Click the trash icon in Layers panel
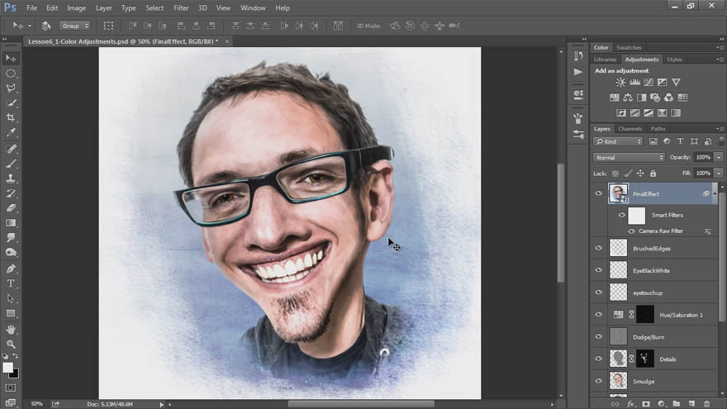Image resolution: width=727 pixels, height=409 pixels. (x=706, y=404)
